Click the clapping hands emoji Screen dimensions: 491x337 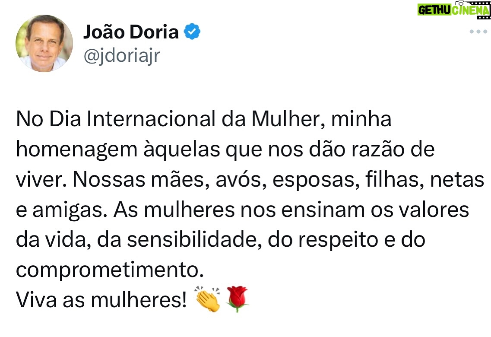(x=208, y=299)
